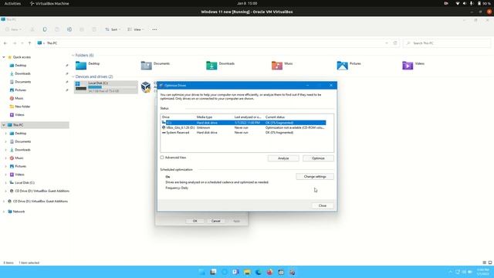
Task: Go back using the Explorer back arrow
Action: click(x=5, y=43)
